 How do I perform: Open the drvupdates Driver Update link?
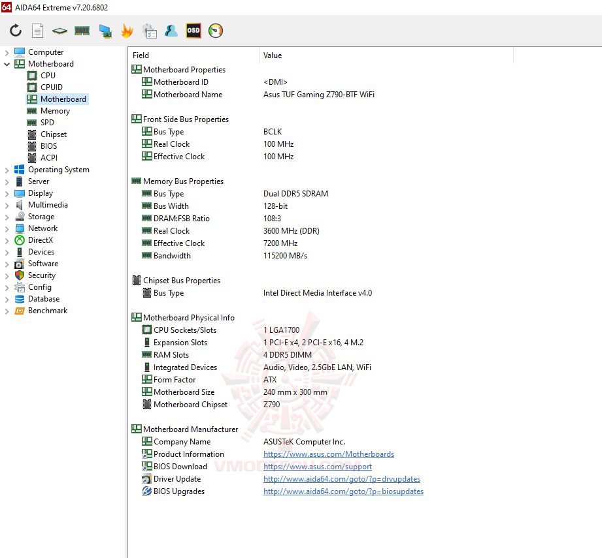tap(342, 479)
